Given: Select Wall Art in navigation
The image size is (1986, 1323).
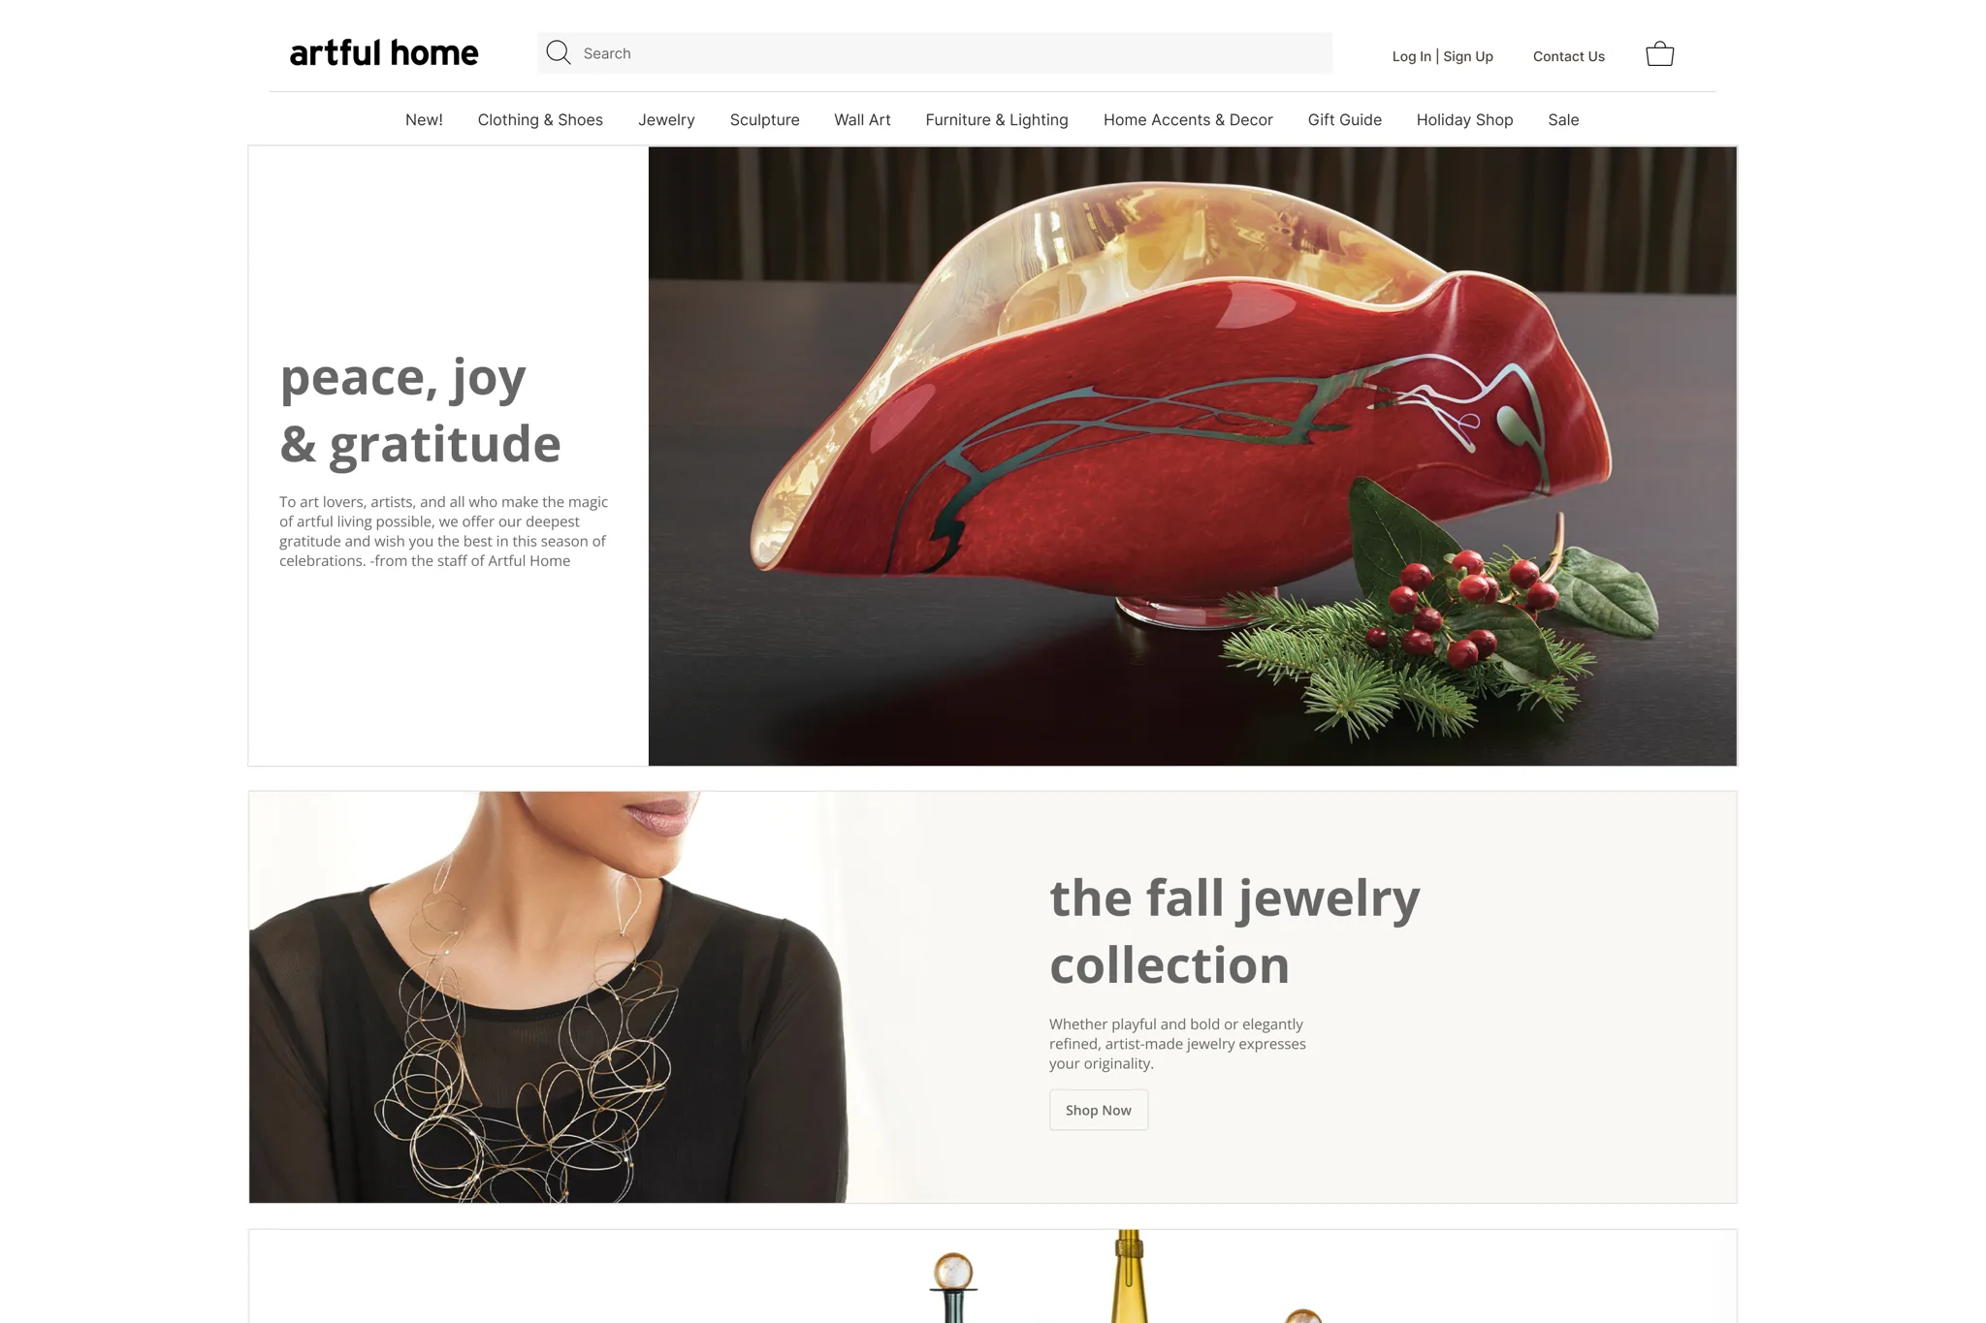Looking at the screenshot, I should pyautogui.click(x=862, y=120).
